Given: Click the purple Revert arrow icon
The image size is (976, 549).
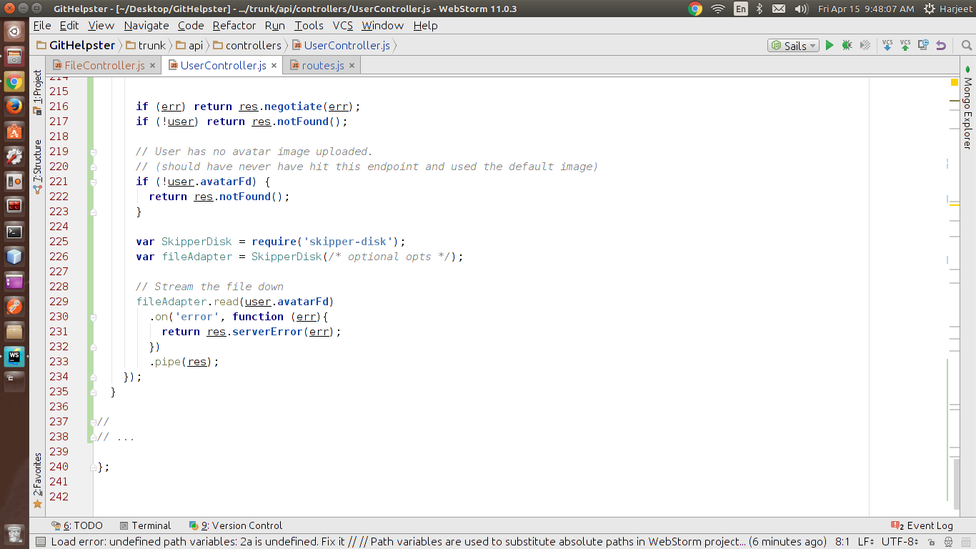Looking at the screenshot, I should point(941,45).
